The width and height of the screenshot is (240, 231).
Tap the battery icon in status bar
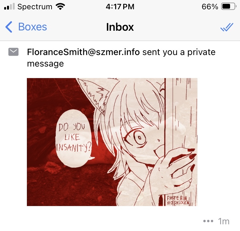[229, 7]
